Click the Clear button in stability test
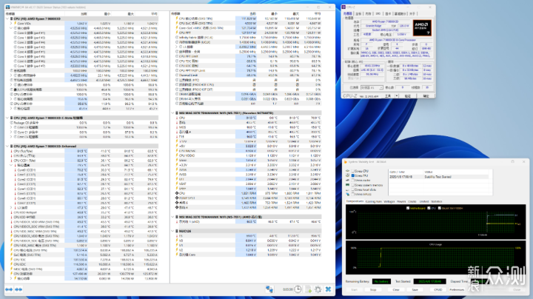The image size is (533, 299). [396, 290]
